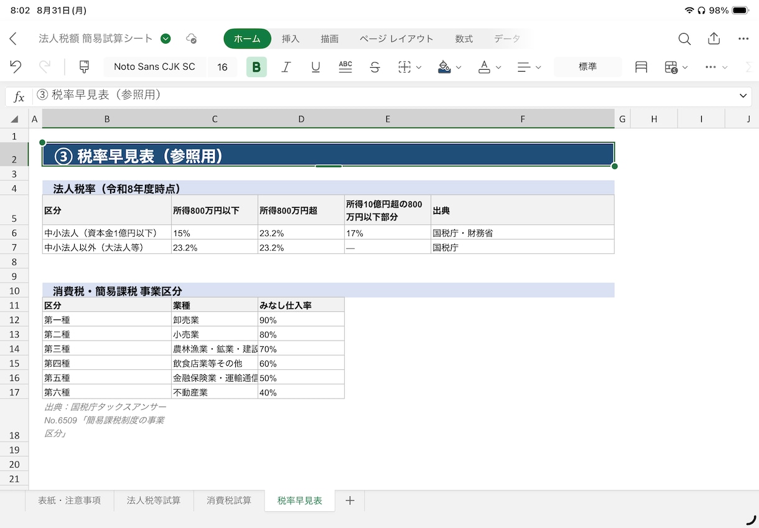The width and height of the screenshot is (759, 528).
Task: Switch to the 挿入 ribbon tab
Action: [x=291, y=39]
